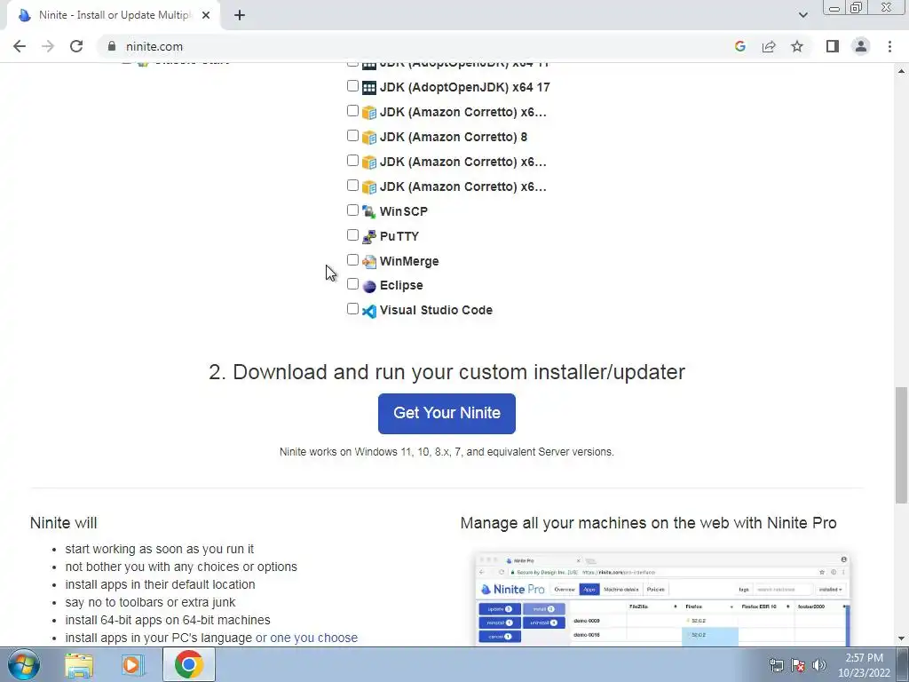909x682 pixels.
Task: Open the share this page icon
Action: [769, 46]
